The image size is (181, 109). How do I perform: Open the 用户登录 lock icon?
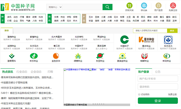(x=158, y=6)
